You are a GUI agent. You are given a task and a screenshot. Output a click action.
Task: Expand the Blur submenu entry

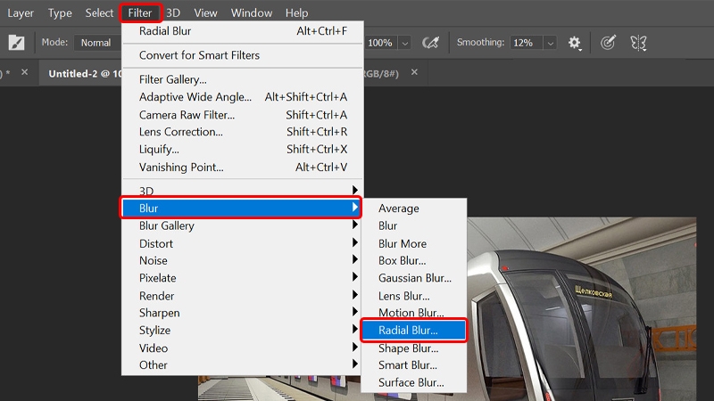[241, 208]
